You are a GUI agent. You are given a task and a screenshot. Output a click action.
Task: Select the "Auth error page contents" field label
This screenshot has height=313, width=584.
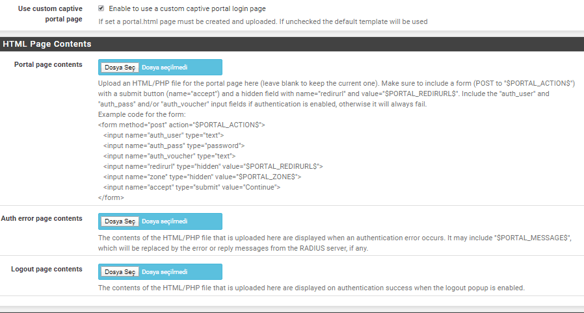[42, 218]
